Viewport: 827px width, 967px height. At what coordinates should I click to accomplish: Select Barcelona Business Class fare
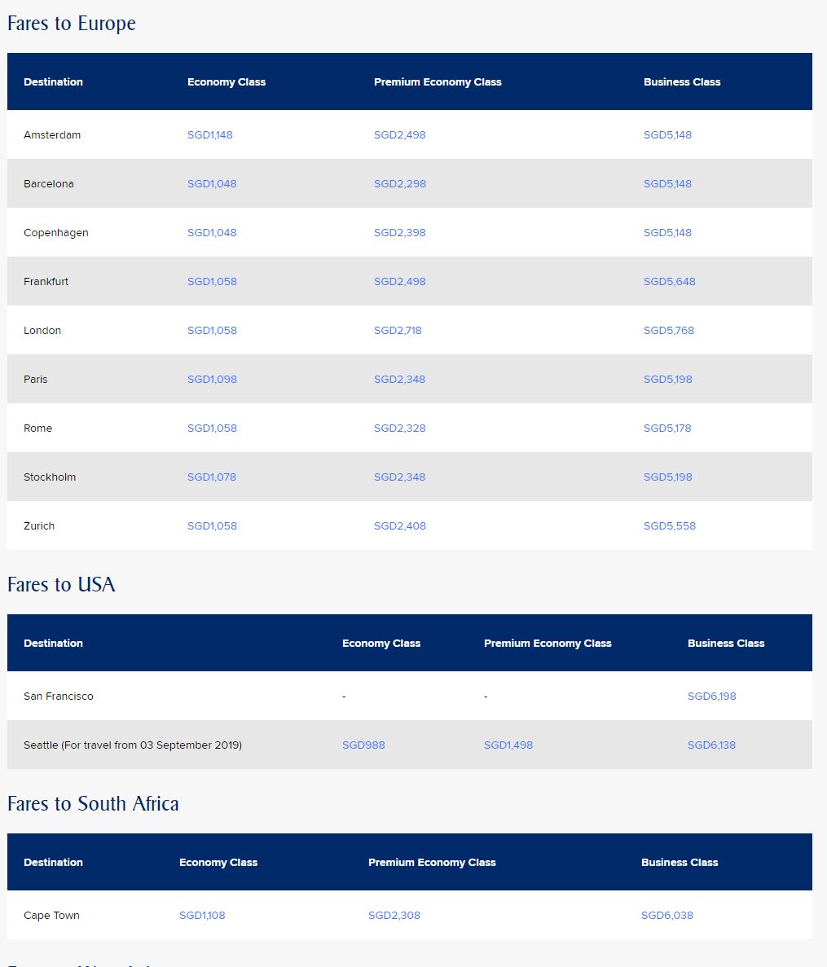667,184
